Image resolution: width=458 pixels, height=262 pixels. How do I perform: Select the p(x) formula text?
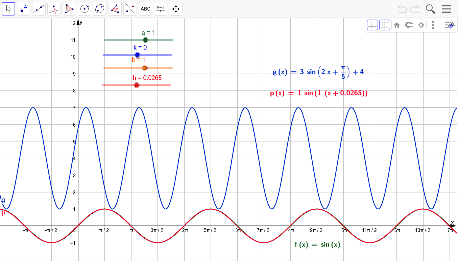coord(319,93)
